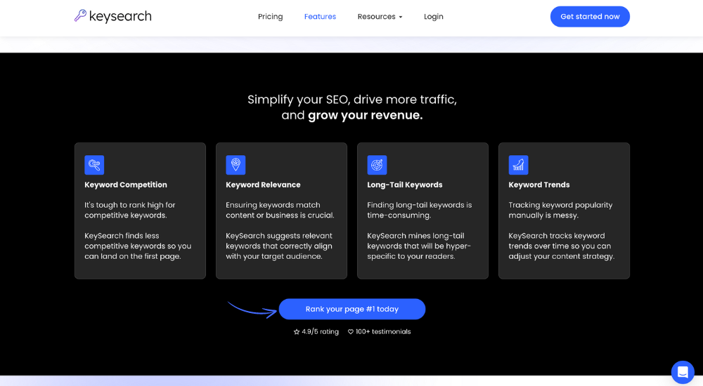Click the 4.9/5 rating text
Viewport: 703px width, 386px height.
coord(320,332)
